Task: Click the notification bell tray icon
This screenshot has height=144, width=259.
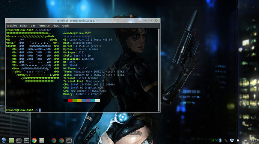Action: pyautogui.click(x=238, y=141)
